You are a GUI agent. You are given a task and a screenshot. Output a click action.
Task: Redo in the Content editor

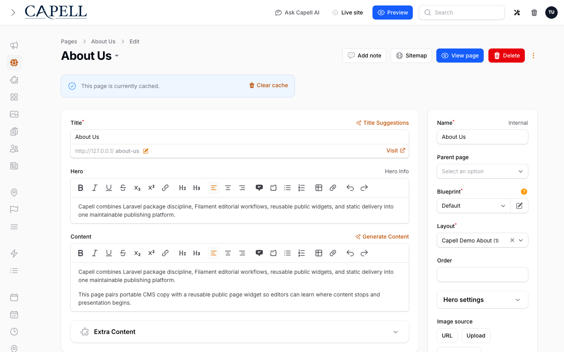pos(364,253)
